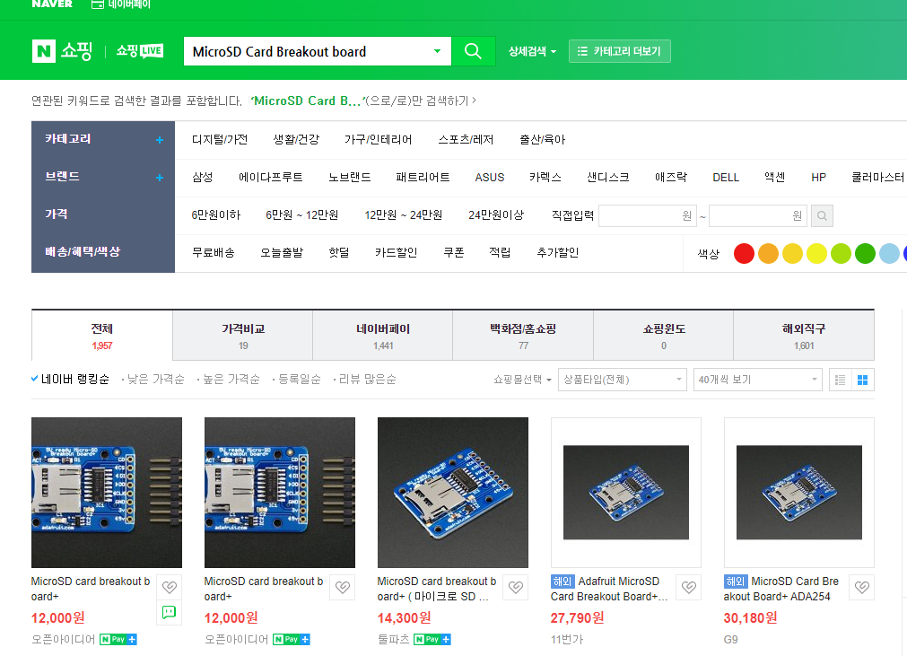Sort by 등록일순
Screen dimensions: 907x656
299,379
